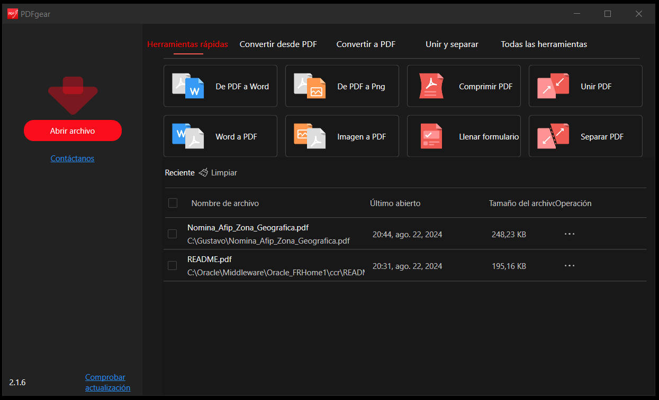Go to the Unir y separar tab
Image resolution: width=659 pixels, height=400 pixels.
coord(452,44)
